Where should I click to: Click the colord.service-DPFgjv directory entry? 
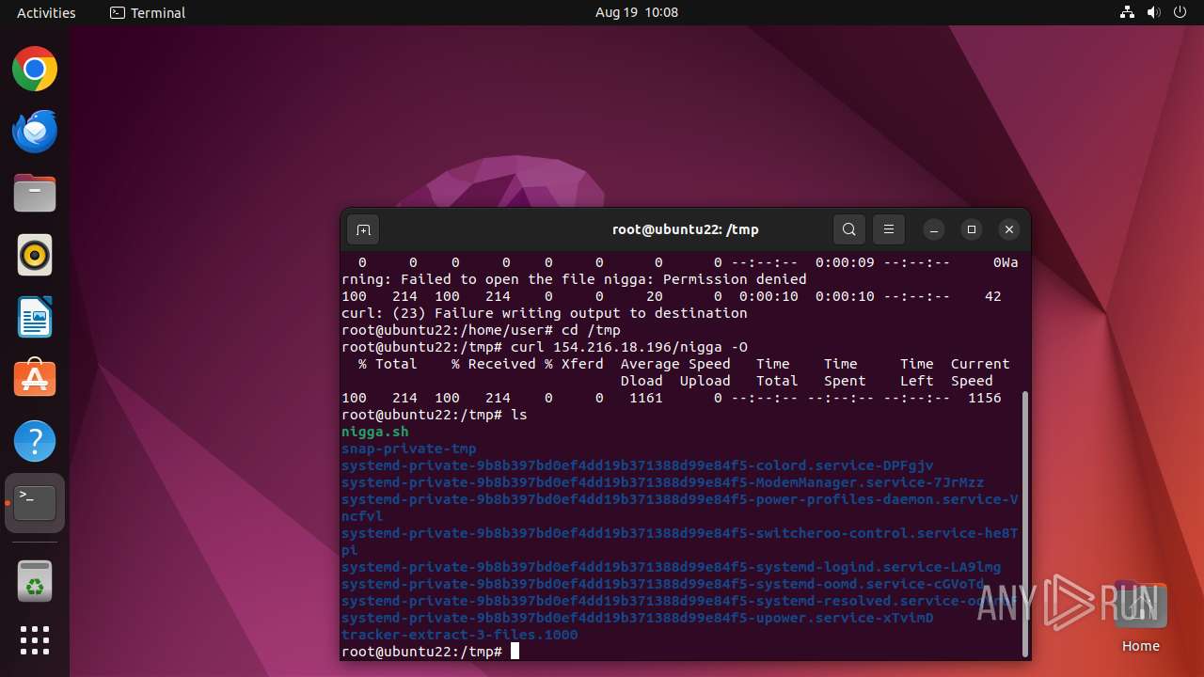pyautogui.click(x=638, y=465)
